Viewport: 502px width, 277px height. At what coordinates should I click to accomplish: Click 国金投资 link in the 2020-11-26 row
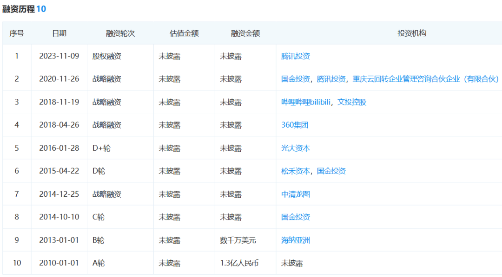coord(296,79)
